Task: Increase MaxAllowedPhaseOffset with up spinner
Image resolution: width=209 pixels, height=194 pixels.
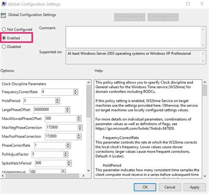Action: pyautogui.click(x=79, y=117)
